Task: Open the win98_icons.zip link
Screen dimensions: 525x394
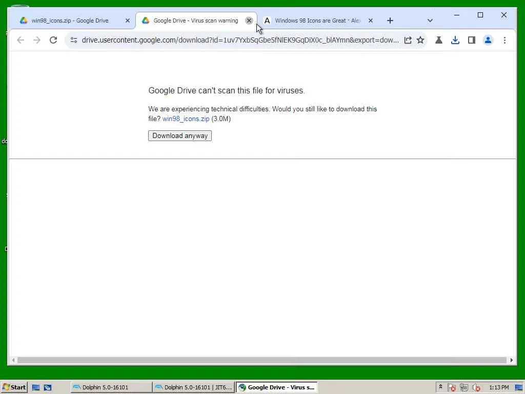Action: click(186, 119)
